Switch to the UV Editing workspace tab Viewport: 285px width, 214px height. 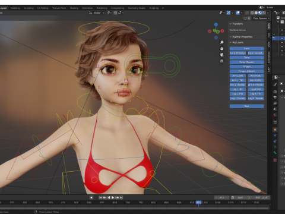tap(43, 8)
